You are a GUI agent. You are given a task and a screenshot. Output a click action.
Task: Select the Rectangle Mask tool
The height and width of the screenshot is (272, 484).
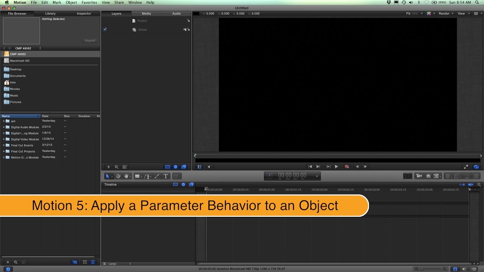click(177, 176)
